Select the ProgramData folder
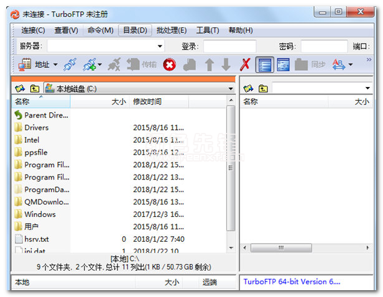Viewport: 383px width, 297px height. click(x=42, y=190)
